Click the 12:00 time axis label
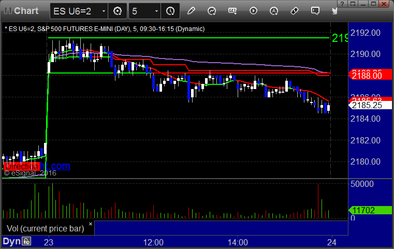Screen dimensions: 394x249 (x=153, y=242)
